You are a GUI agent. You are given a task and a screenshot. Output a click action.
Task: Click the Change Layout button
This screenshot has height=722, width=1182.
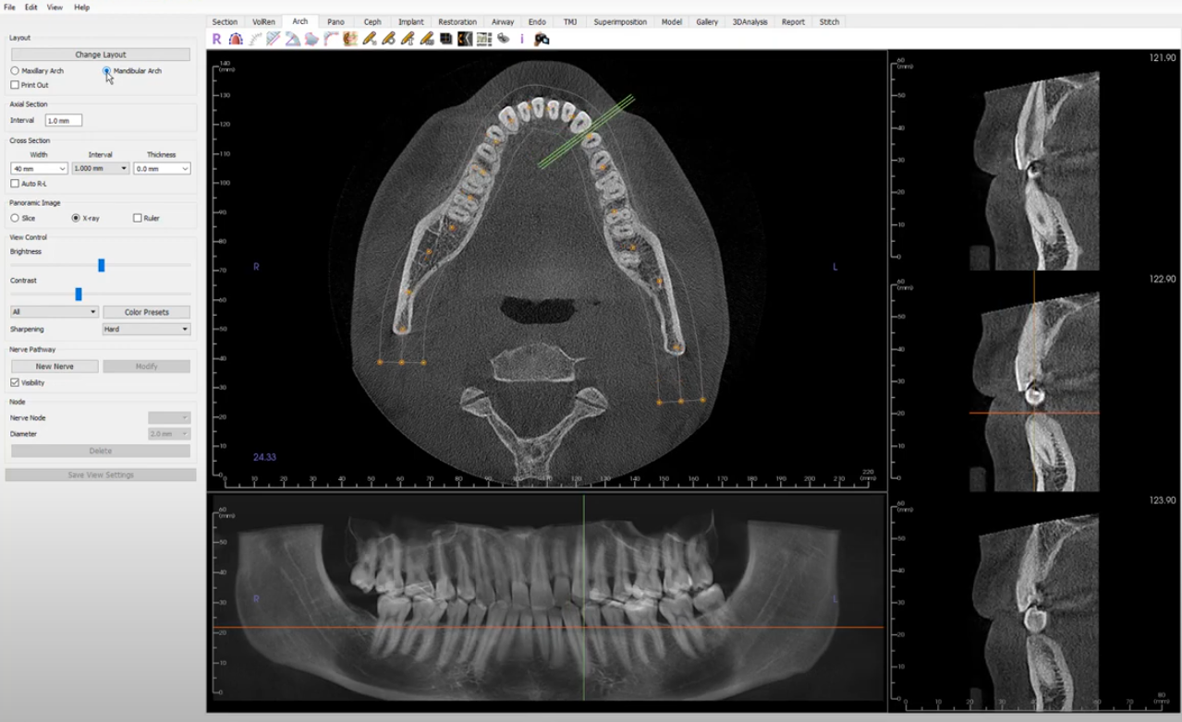101,54
